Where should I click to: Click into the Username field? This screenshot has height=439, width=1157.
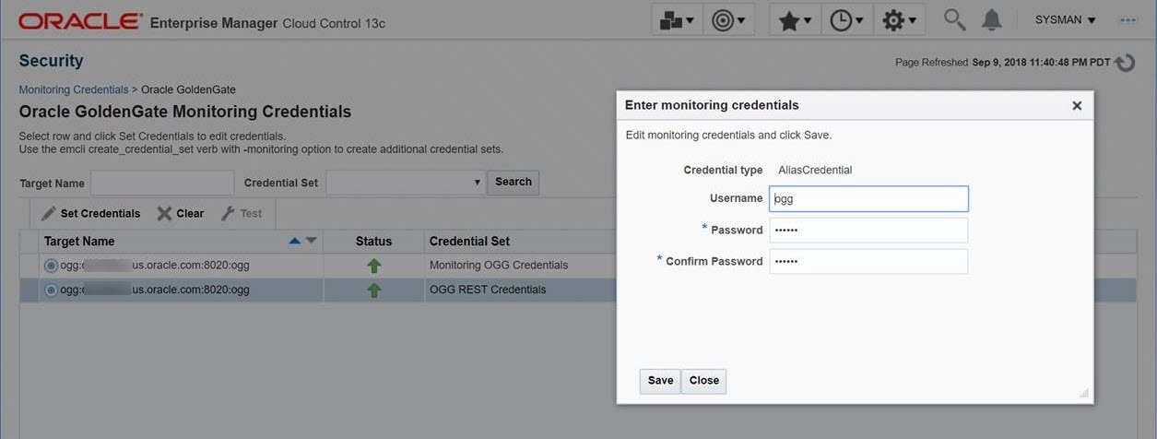click(x=868, y=198)
